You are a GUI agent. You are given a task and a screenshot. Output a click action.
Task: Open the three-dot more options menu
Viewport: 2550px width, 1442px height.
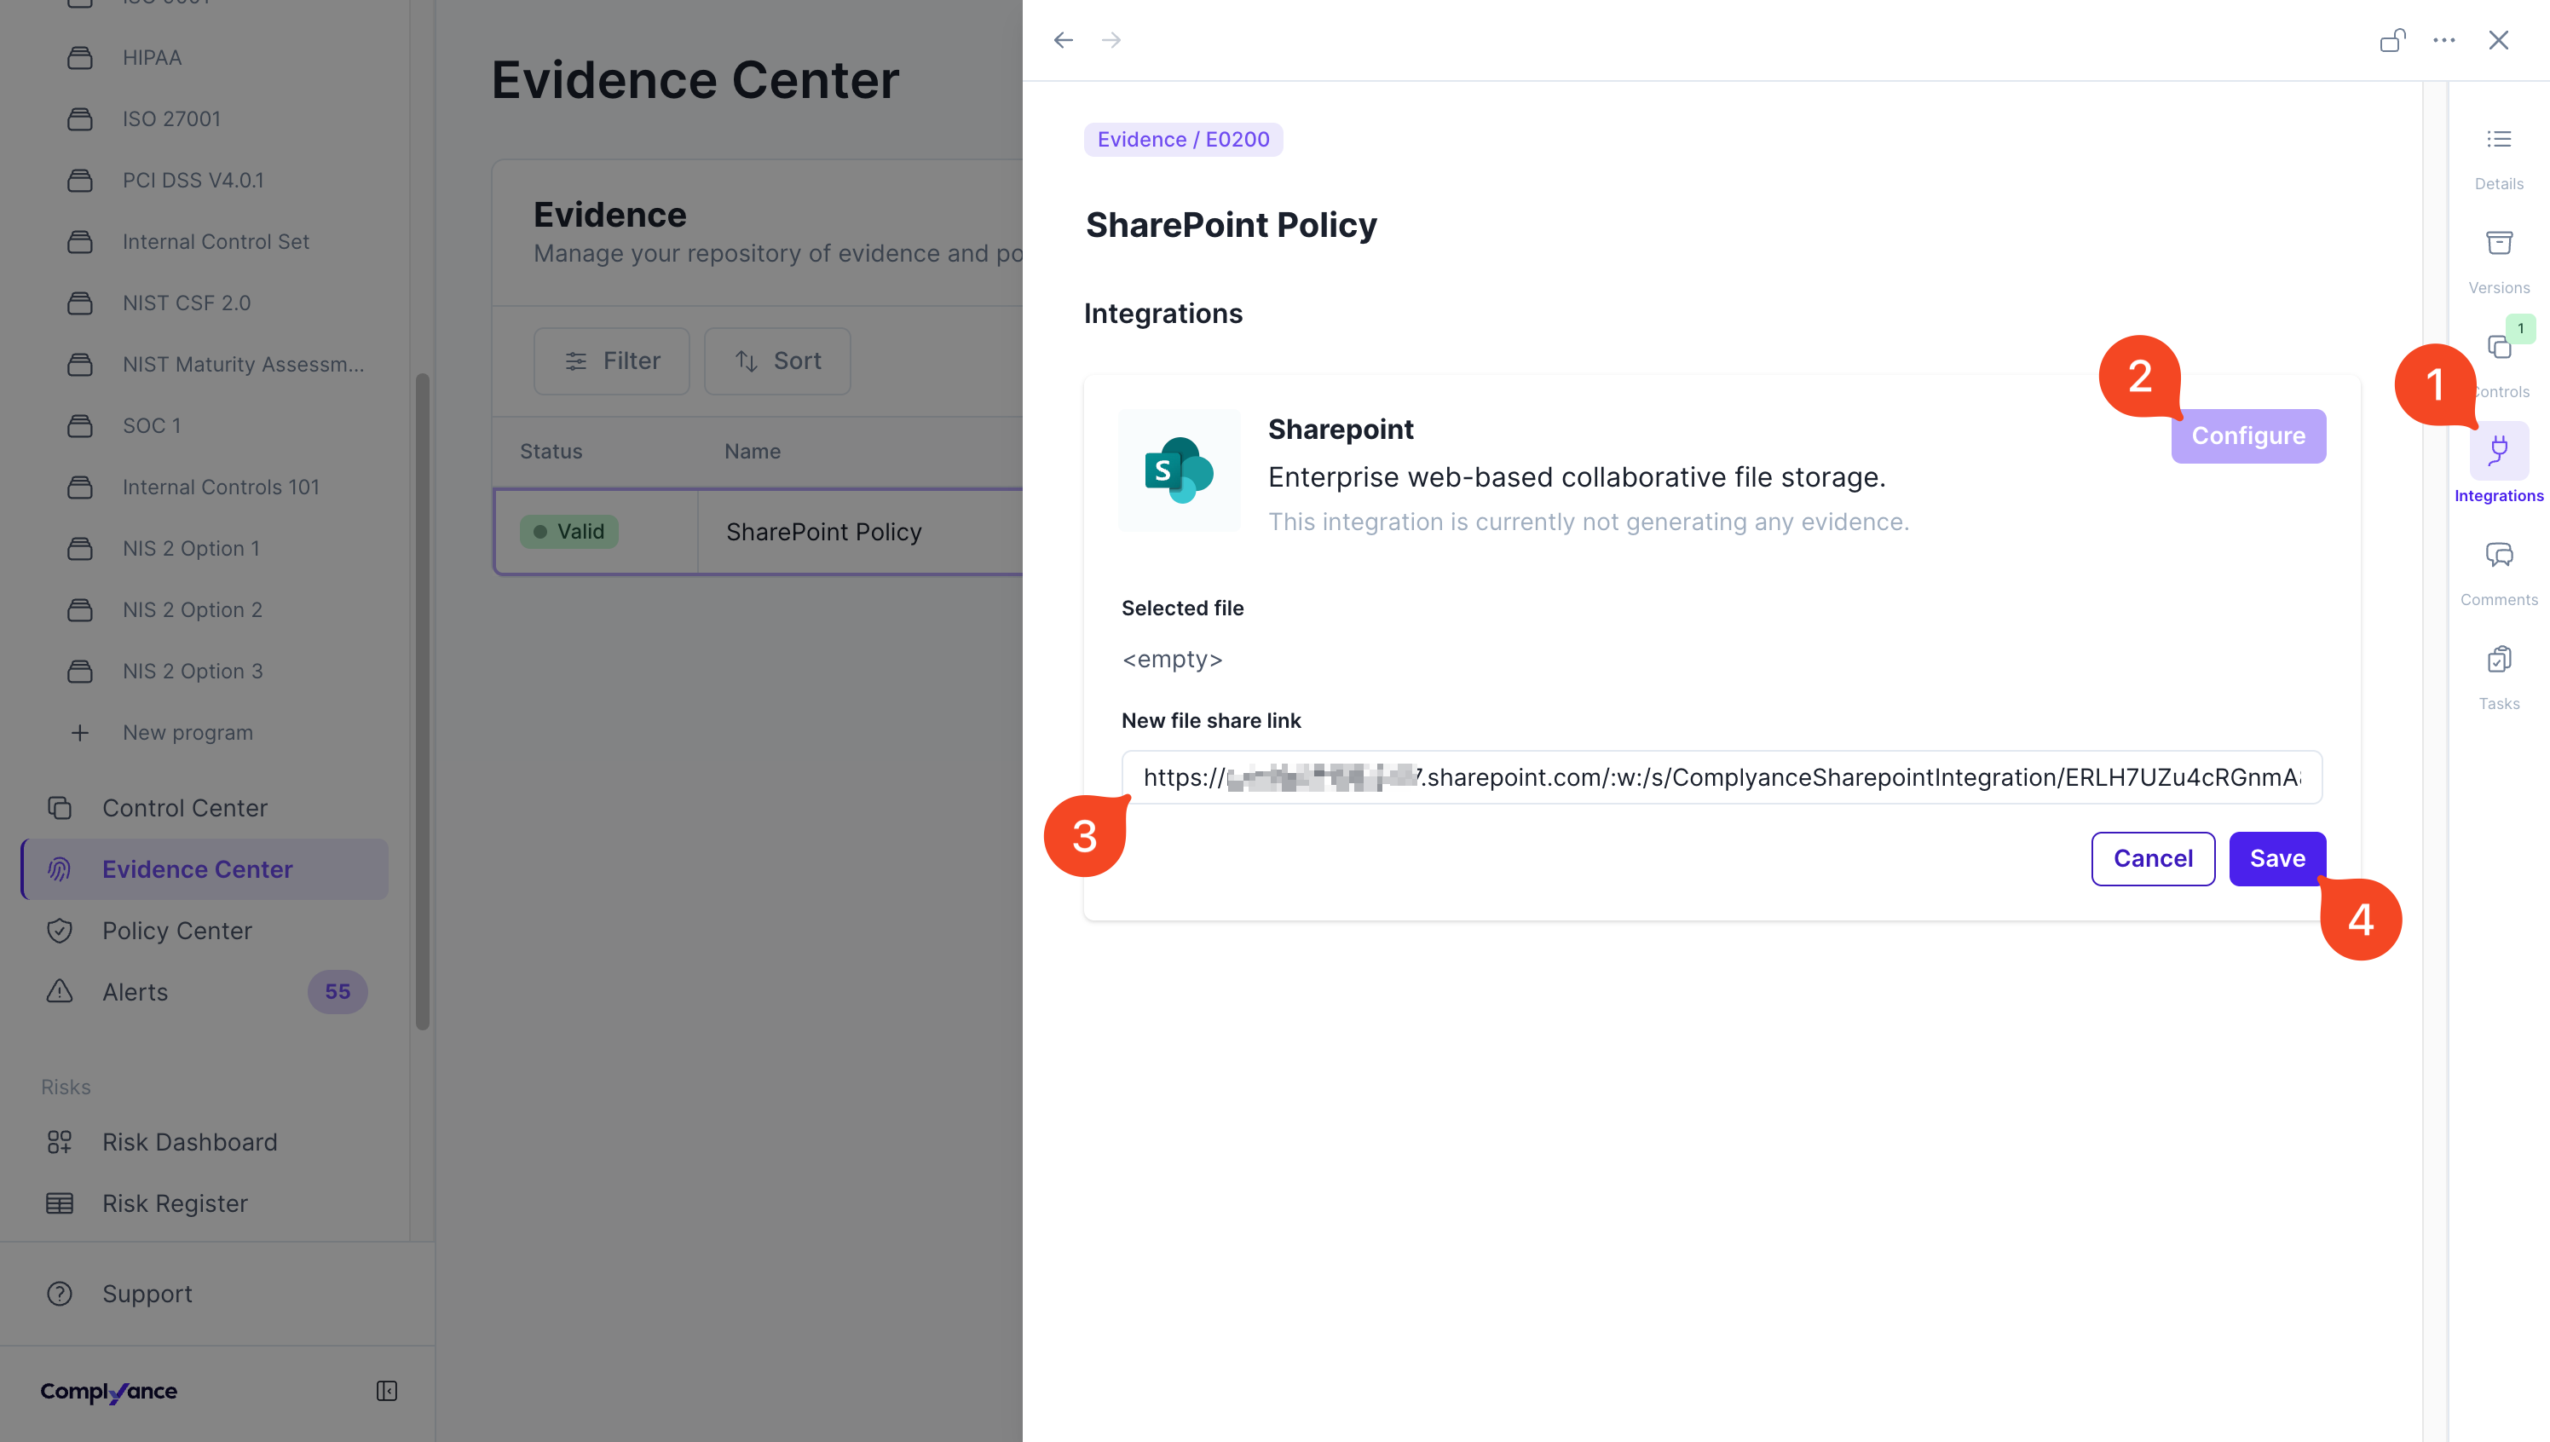click(x=2444, y=41)
